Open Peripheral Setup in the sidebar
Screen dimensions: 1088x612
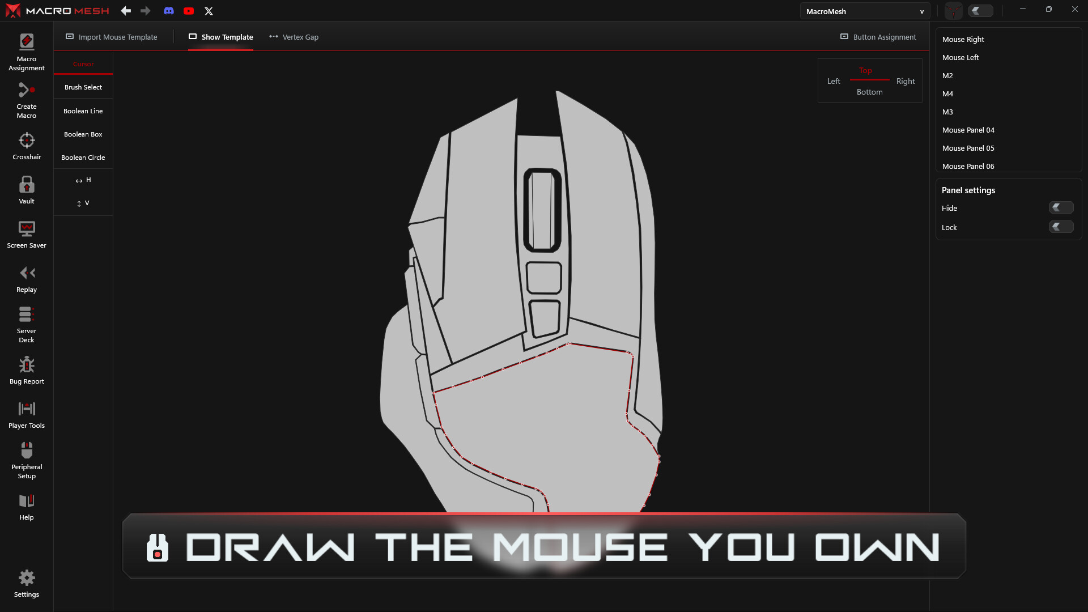27,460
